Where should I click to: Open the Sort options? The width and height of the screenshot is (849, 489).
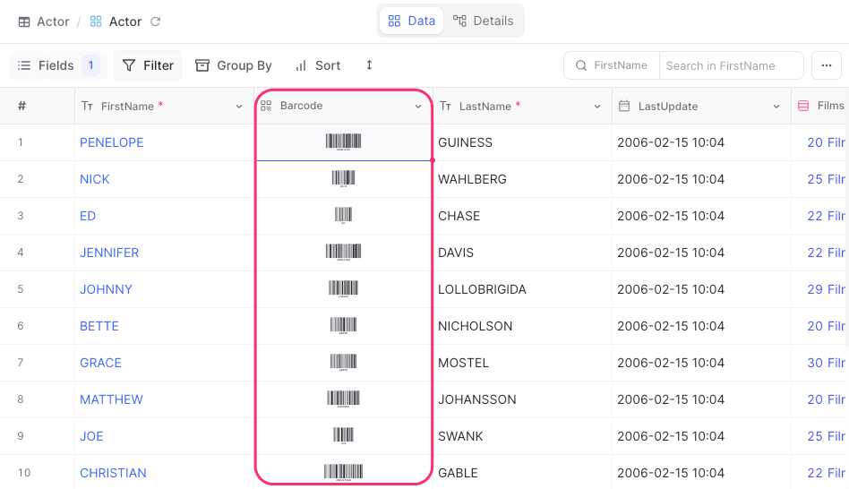[318, 65]
